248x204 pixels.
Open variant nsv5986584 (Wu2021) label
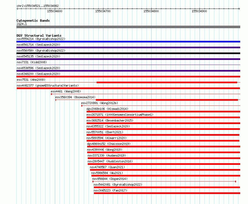[x=107, y=173]
